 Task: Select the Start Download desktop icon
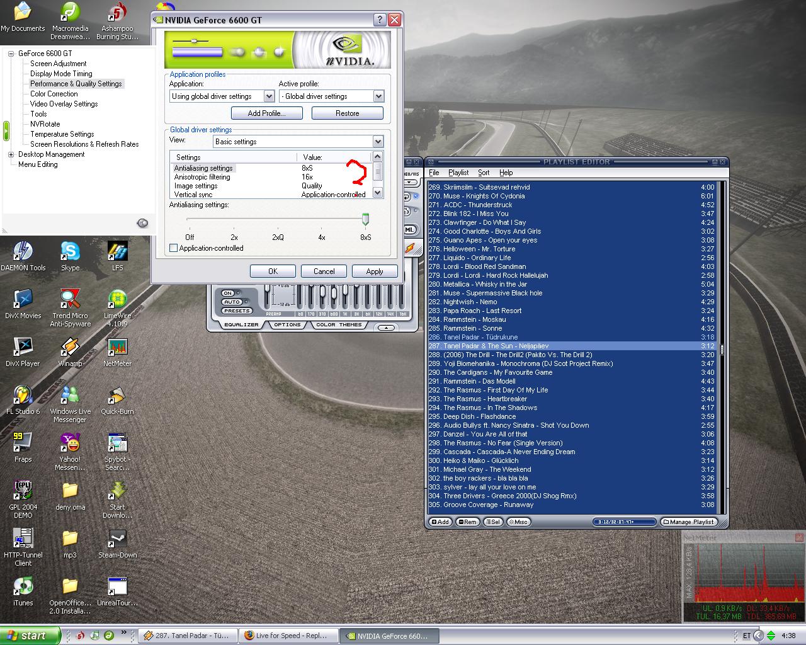tap(117, 499)
